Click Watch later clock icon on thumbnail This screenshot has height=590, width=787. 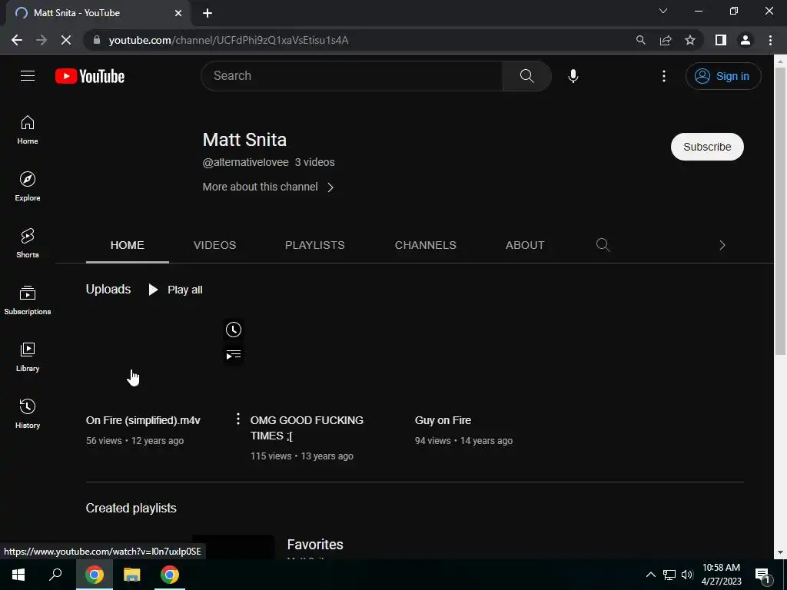tap(234, 330)
